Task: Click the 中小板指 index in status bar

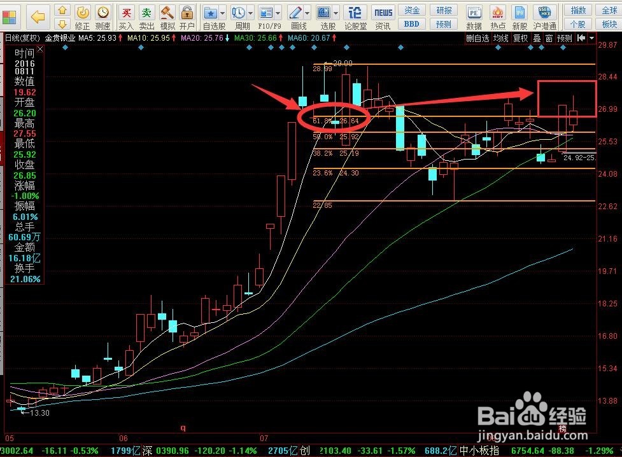Action: (479, 451)
